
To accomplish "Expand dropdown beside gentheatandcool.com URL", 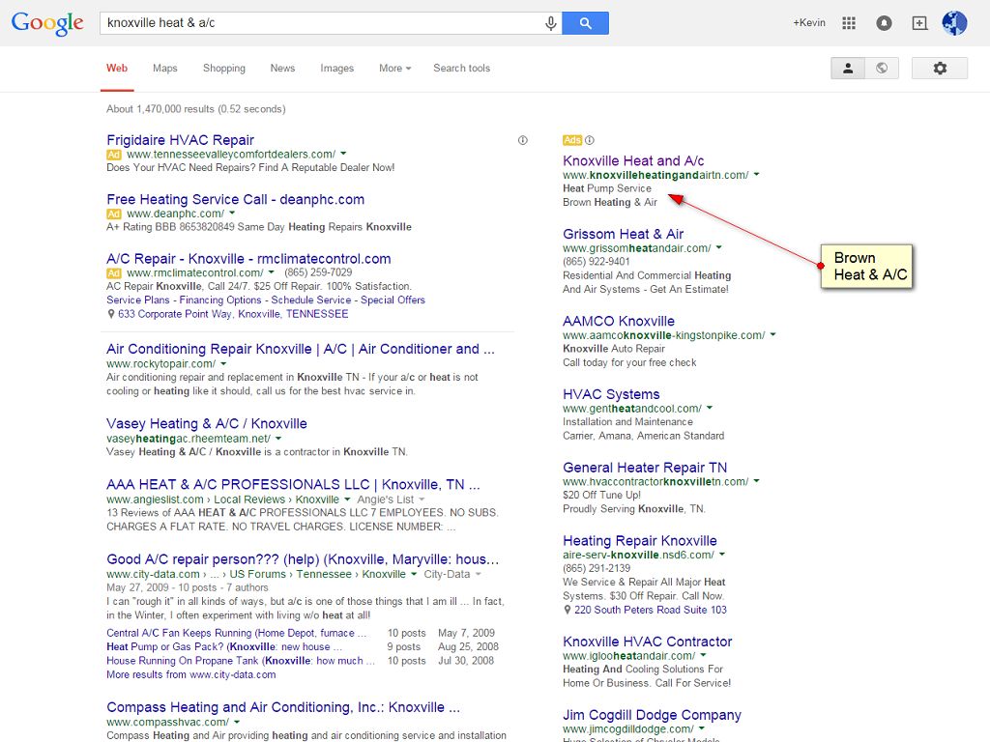I will tap(710, 408).
